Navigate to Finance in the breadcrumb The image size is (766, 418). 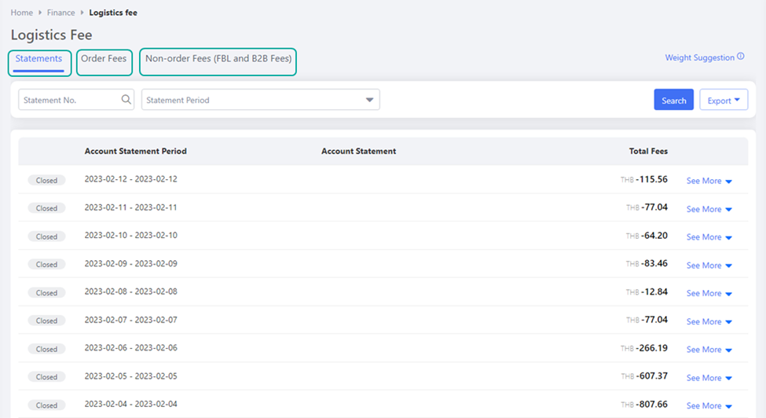coord(60,13)
